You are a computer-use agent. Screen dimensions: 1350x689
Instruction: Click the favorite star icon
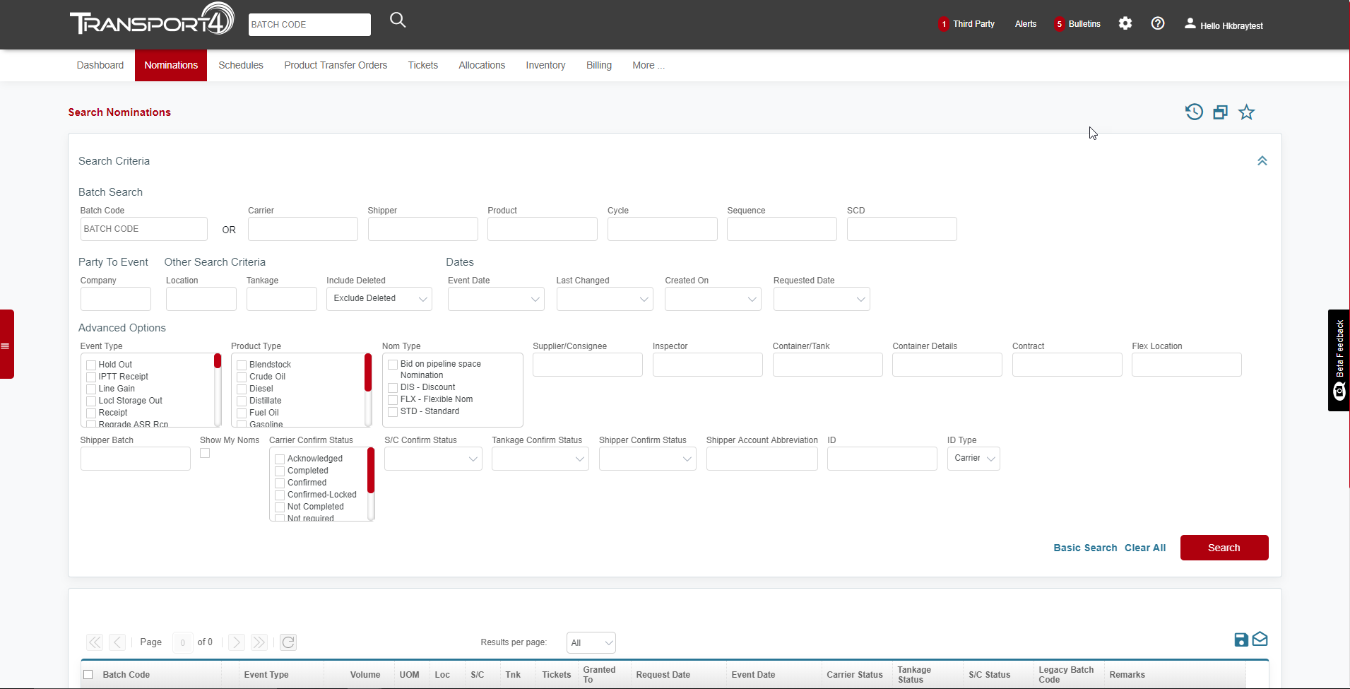(x=1246, y=112)
